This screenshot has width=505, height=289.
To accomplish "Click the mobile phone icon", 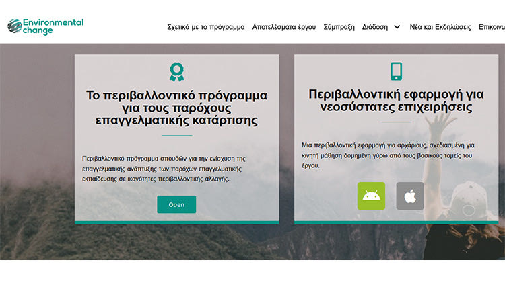I will click(396, 71).
